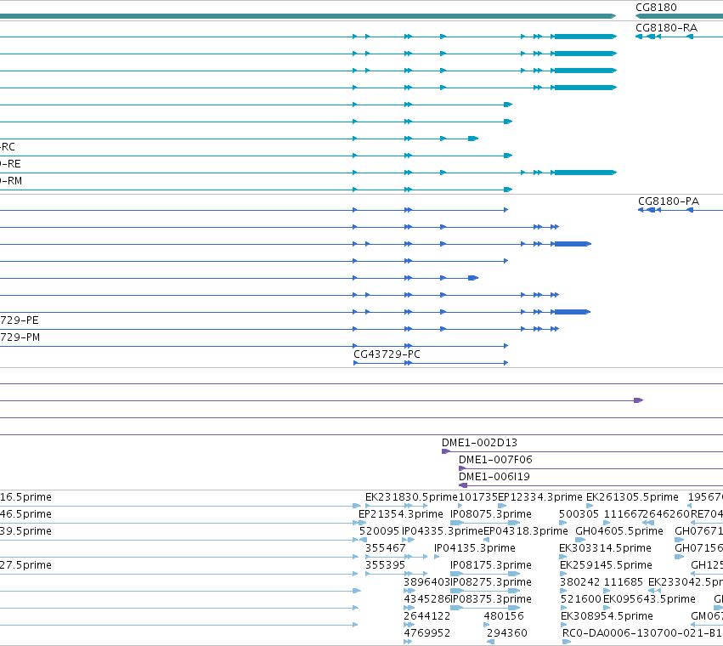Click the purple arrowhead ending the long purple line
Image resolution: width=723 pixels, height=646 pixels.
[x=639, y=400]
